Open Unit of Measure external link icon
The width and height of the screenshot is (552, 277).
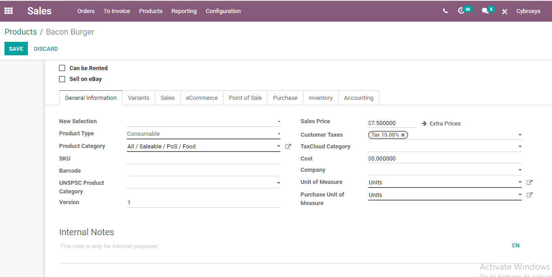pyautogui.click(x=530, y=183)
